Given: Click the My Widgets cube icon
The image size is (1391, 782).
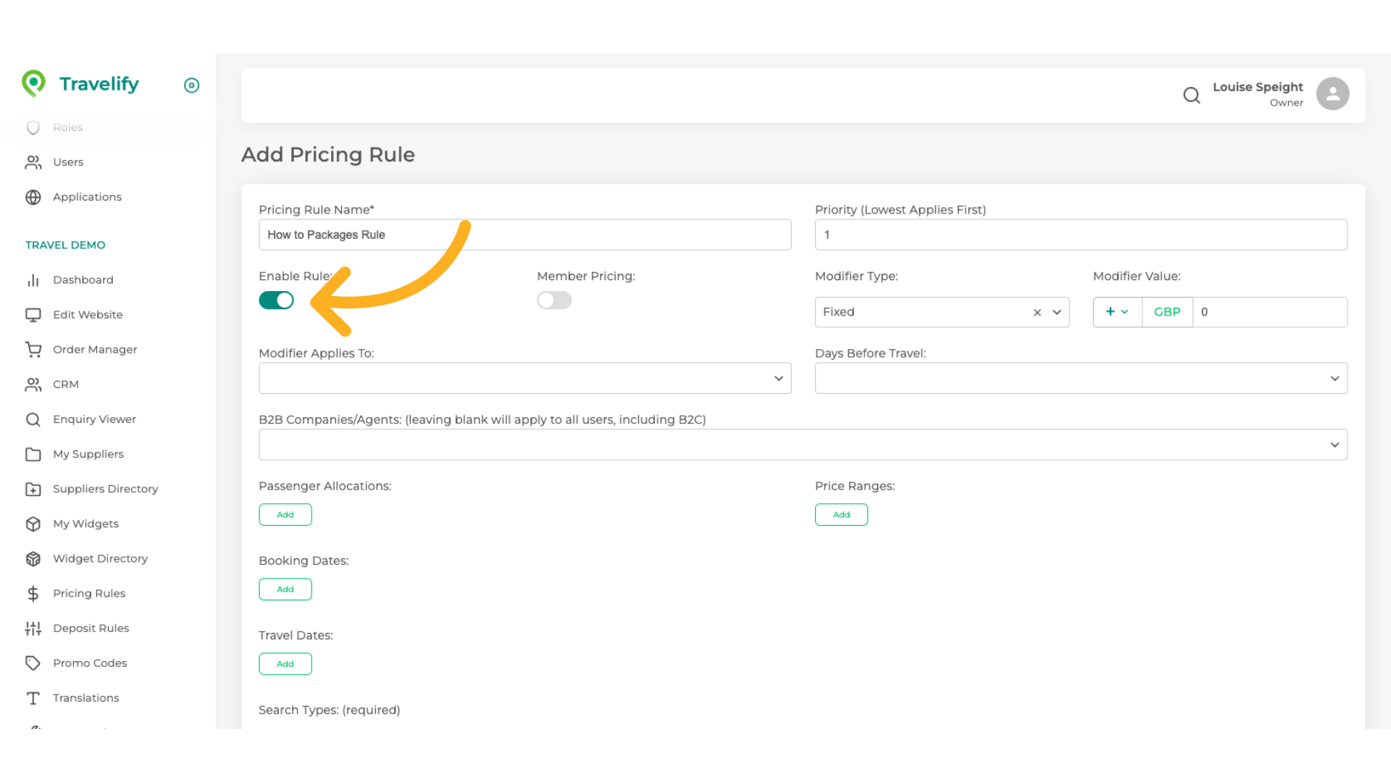Looking at the screenshot, I should pos(33,524).
